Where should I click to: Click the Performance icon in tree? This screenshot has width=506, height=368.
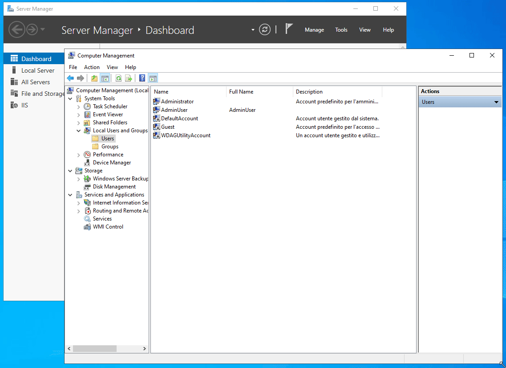click(87, 155)
